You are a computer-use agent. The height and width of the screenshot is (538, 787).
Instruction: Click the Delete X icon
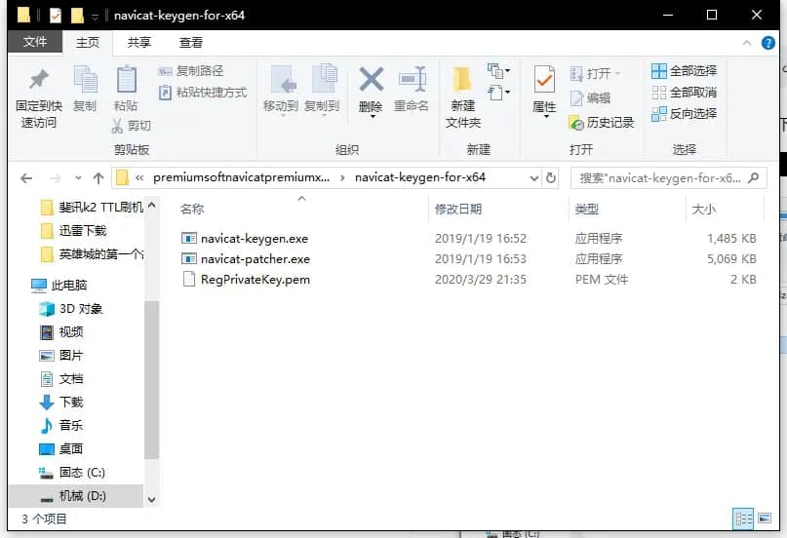tap(371, 79)
